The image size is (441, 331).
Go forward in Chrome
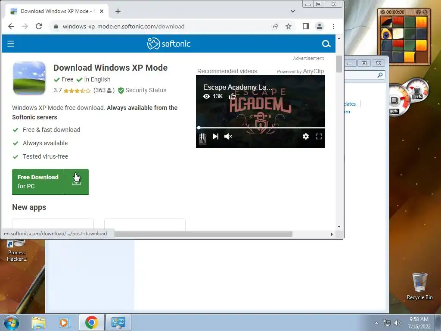click(x=25, y=26)
